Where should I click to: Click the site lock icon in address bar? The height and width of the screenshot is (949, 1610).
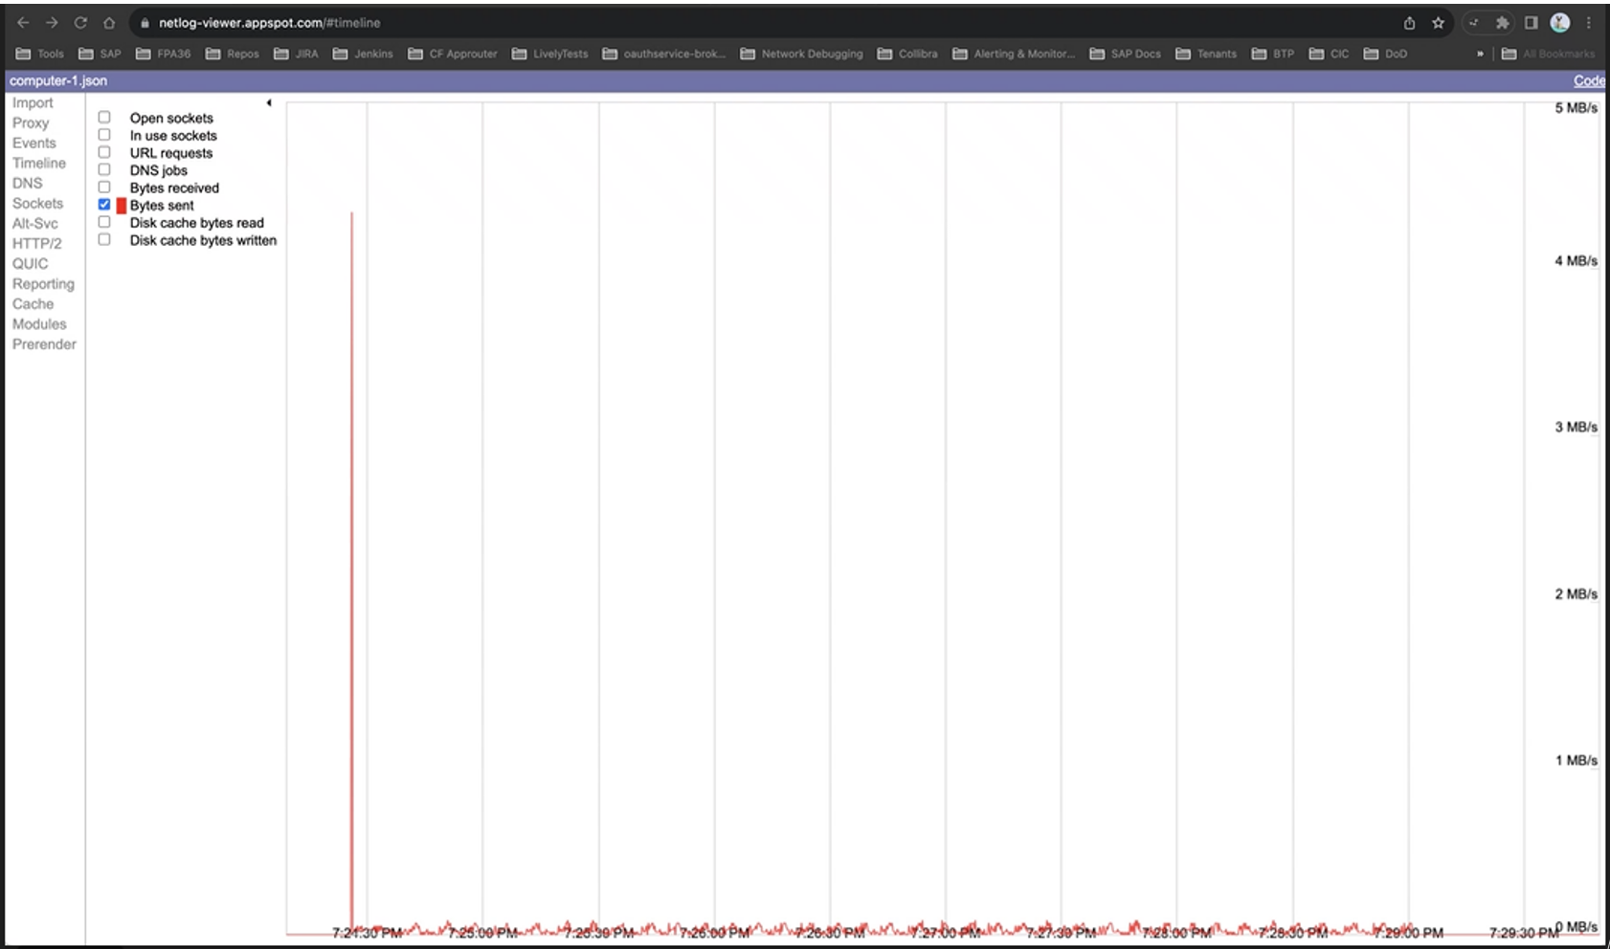click(145, 23)
